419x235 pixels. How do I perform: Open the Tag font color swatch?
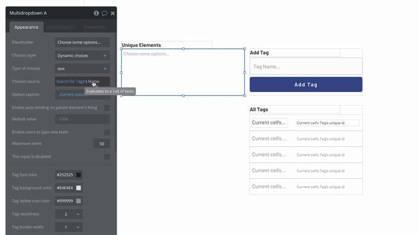(79, 175)
